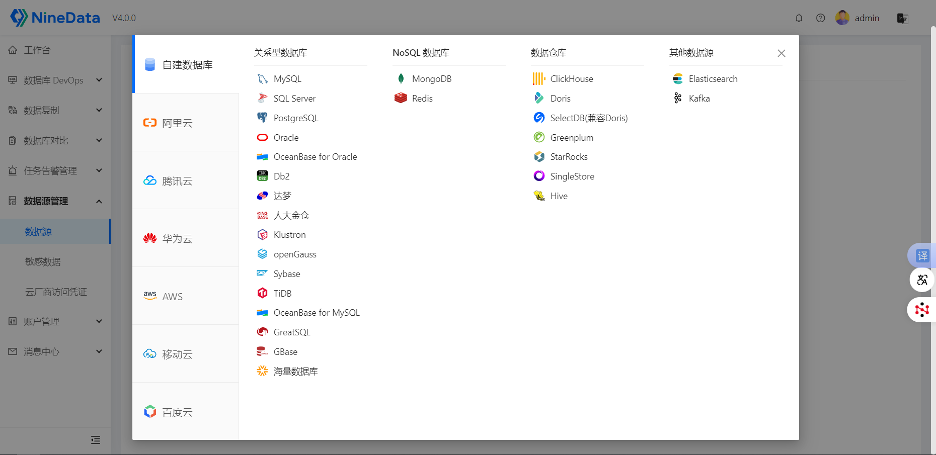Expand the 消息中心 menu
Viewport: 936px width, 455px height.
tap(55, 352)
